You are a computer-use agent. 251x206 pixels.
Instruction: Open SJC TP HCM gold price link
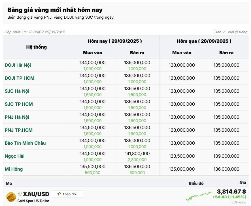pyautogui.click(x=19, y=104)
